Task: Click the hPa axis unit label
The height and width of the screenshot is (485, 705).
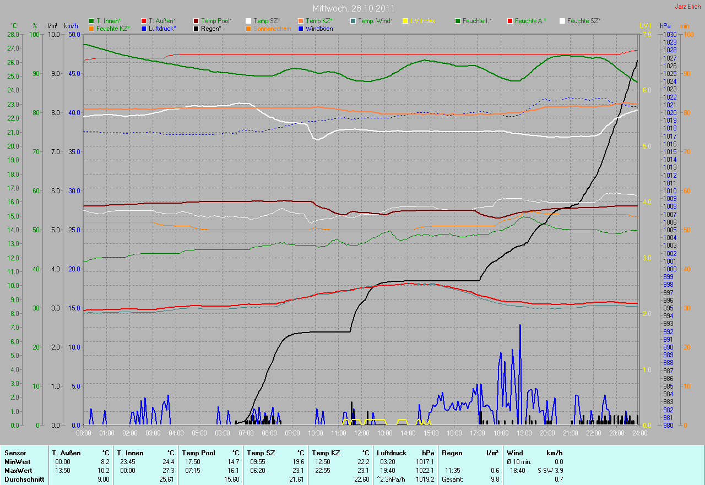Action: (x=666, y=26)
